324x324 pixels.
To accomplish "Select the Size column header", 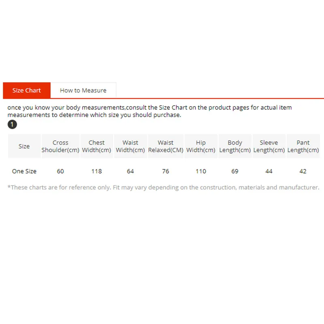I will pyautogui.click(x=24, y=146).
